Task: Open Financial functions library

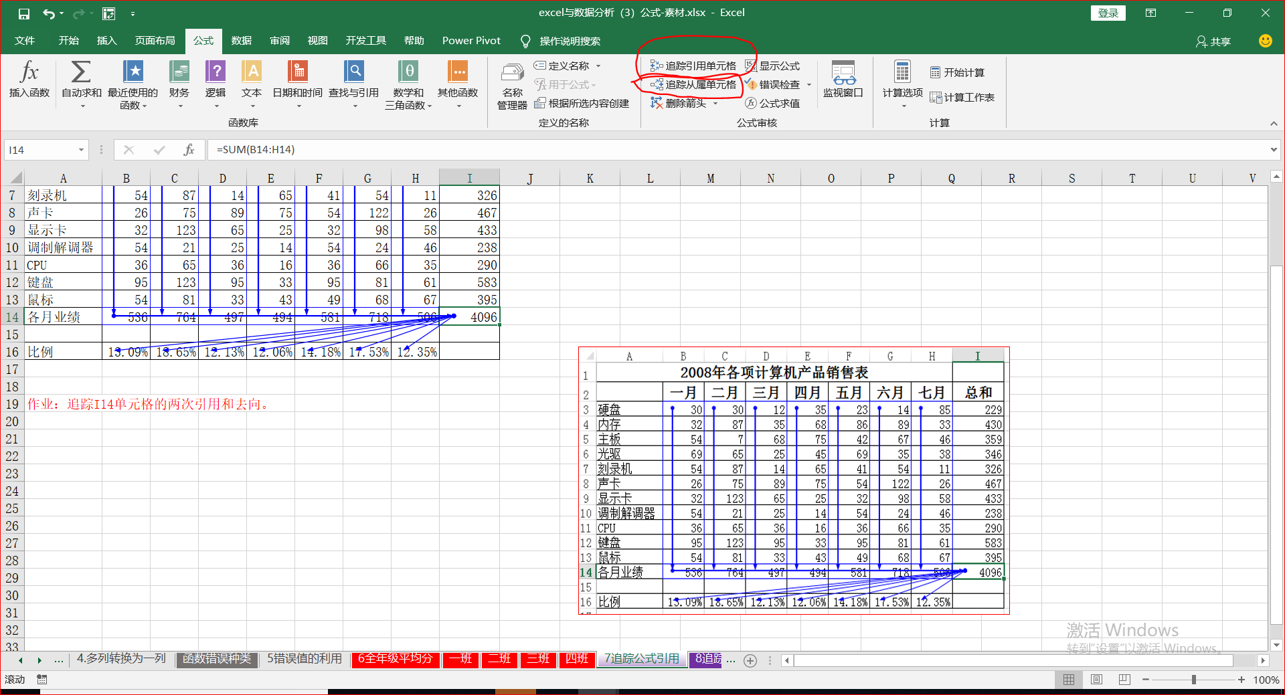Action: [179, 84]
